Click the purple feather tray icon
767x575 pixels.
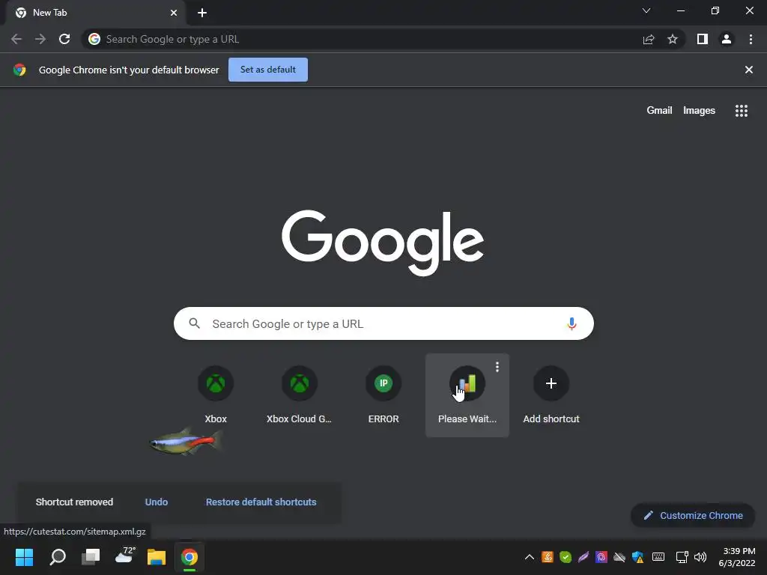tap(583, 557)
